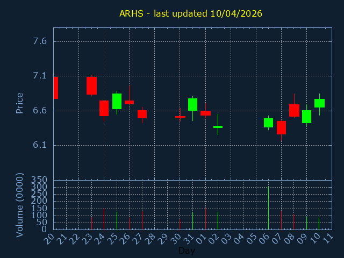This screenshot has width=344, height=258.
Task: Click the green candlestick for day 25
Action: click(x=117, y=101)
